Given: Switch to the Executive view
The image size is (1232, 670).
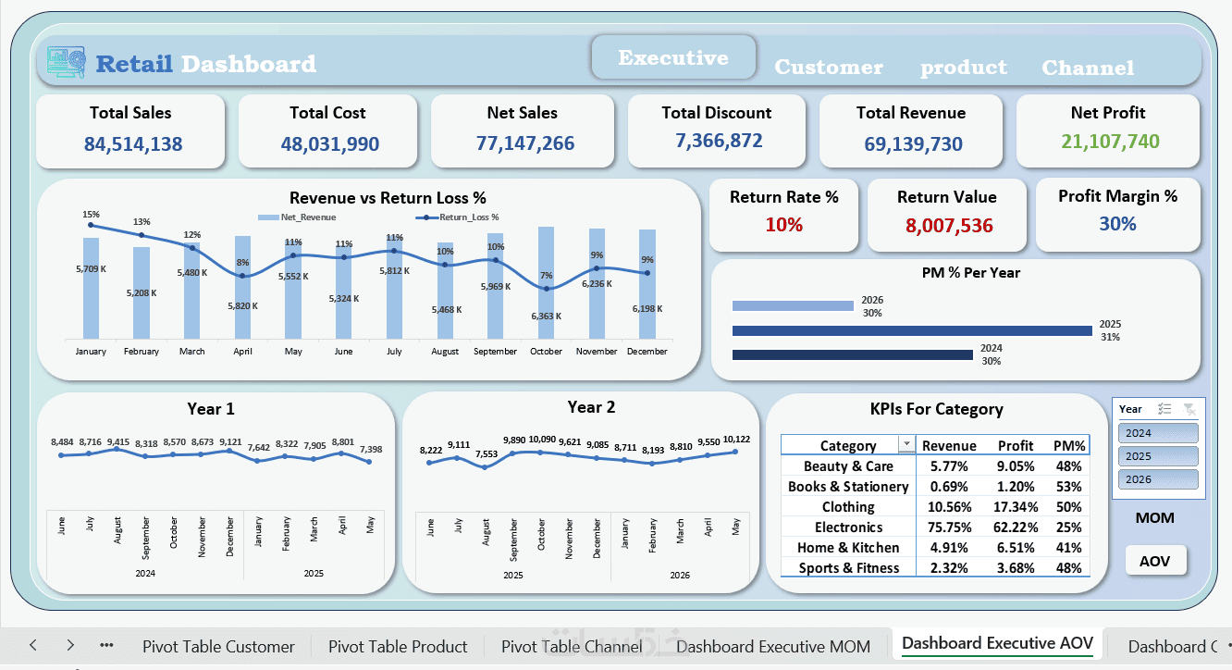Looking at the screenshot, I should point(673,57).
